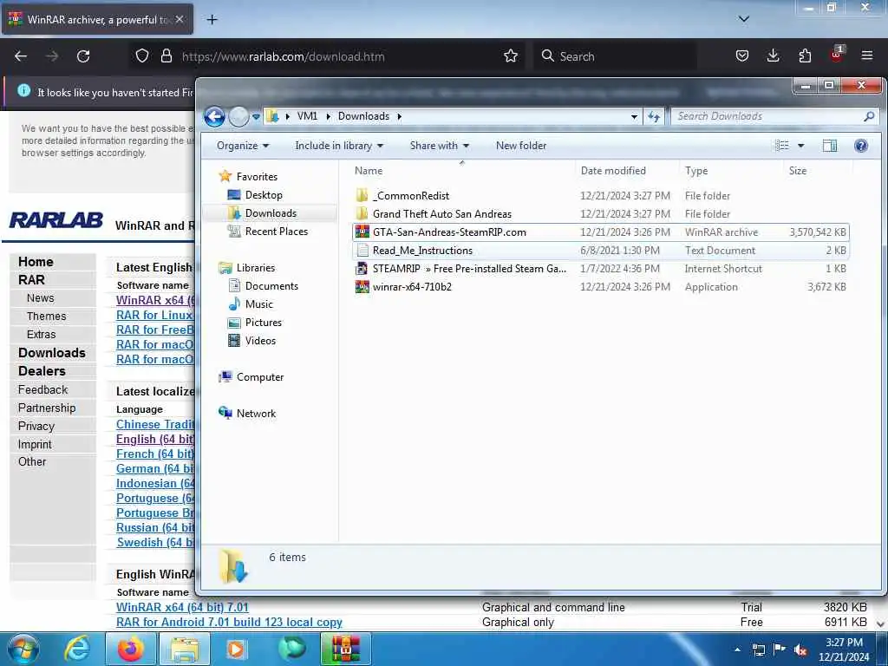Viewport: 888px width, 666px height.
Task: Open the Windows Start button
Action: click(x=23, y=649)
